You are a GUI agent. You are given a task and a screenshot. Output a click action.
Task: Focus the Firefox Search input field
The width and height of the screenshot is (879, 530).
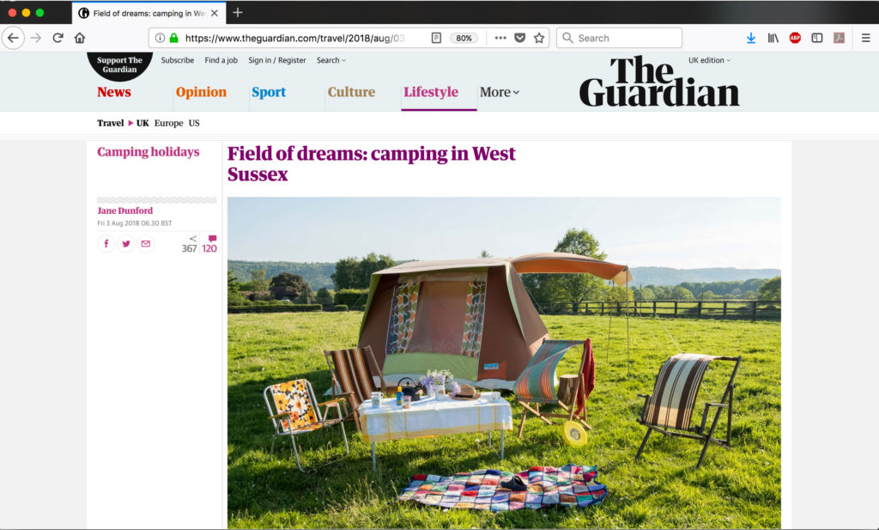(620, 38)
